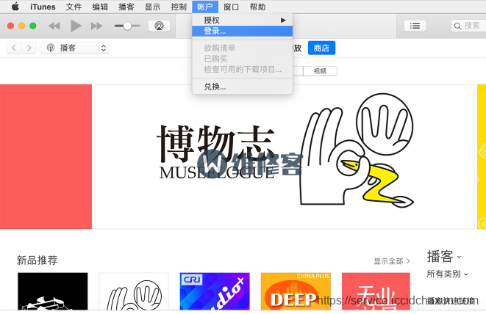
Task: Open the 所有类别 category dropdown
Action: point(447,274)
